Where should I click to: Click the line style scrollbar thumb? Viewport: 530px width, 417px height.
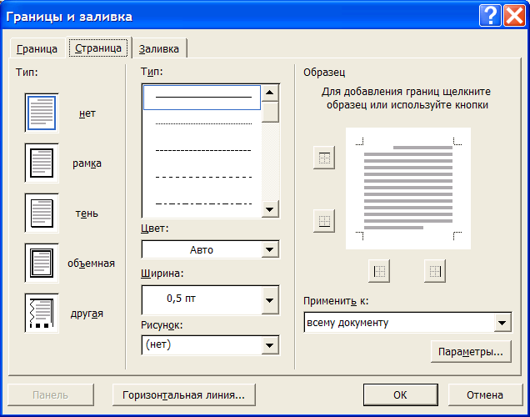[270, 112]
